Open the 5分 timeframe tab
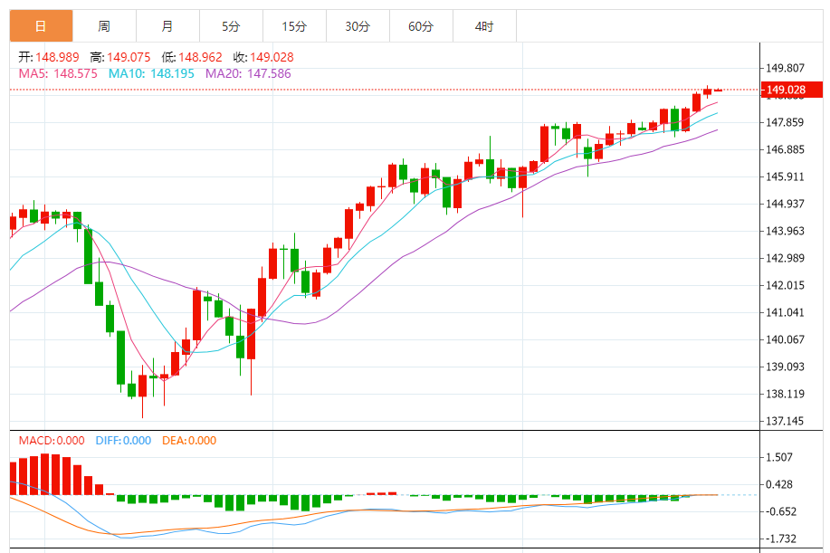This screenshot has height=553, width=830. (232, 26)
